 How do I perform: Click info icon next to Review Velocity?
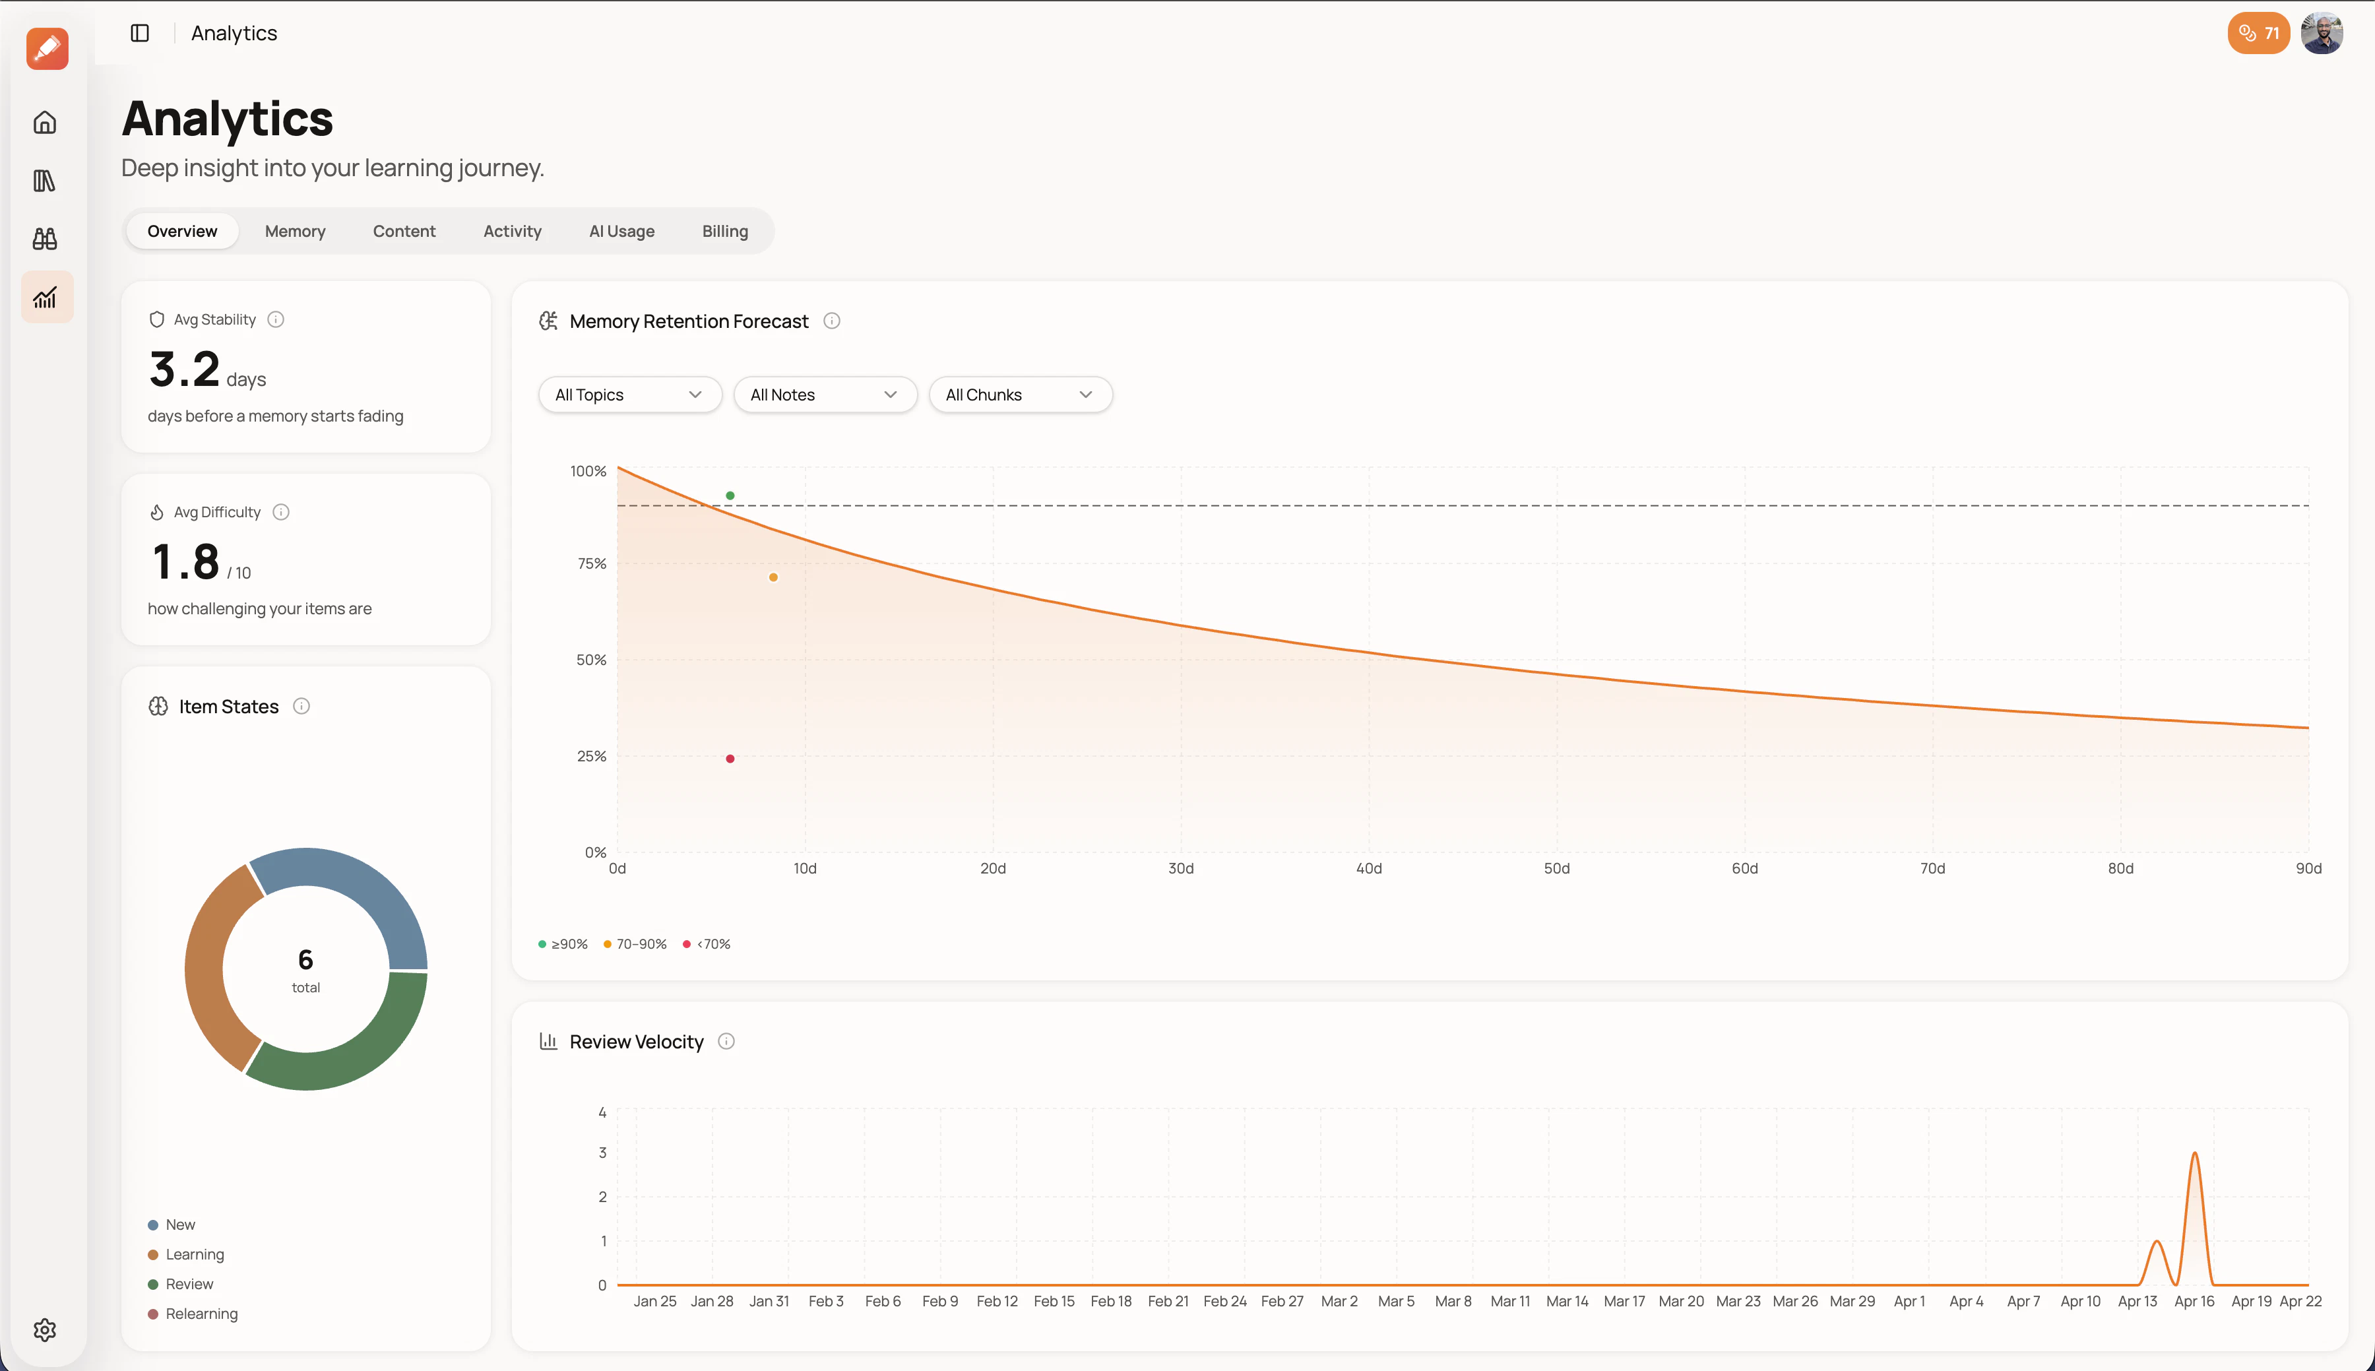click(x=726, y=1041)
